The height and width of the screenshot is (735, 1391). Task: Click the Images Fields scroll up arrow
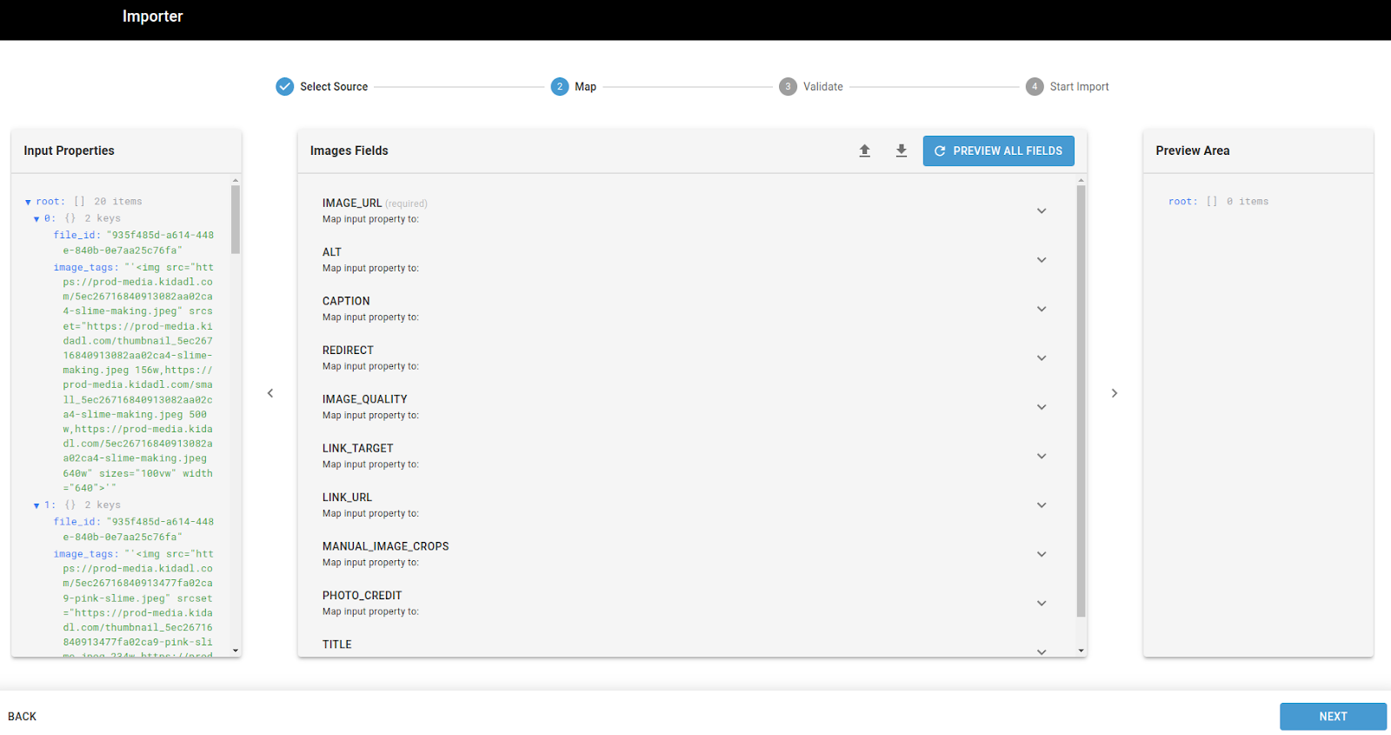coord(1082,181)
